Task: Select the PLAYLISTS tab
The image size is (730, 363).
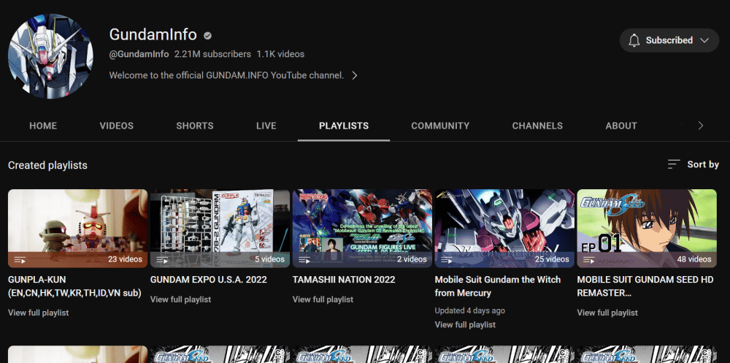Action: [x=344, y=126]
